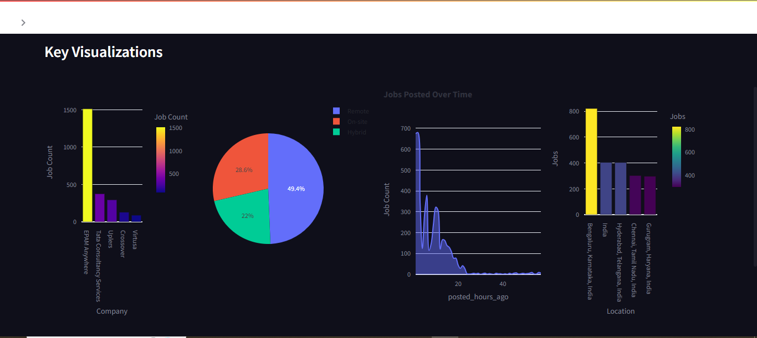Toggle the Remote legend entry
This screenshot has height=338, width=757.
coord(357,111)
